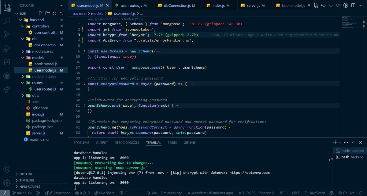Select the bash backend terminal

350,157
